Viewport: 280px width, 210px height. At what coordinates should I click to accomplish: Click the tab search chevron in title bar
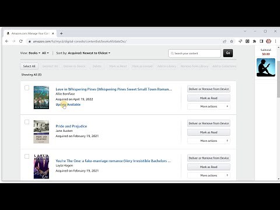tap(245, 31)
